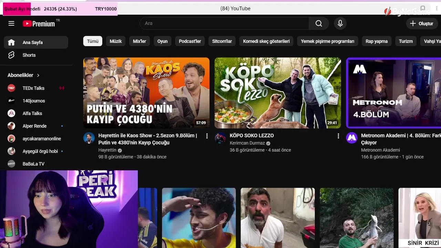Open 140journos subscription

[x=36, y=101]
